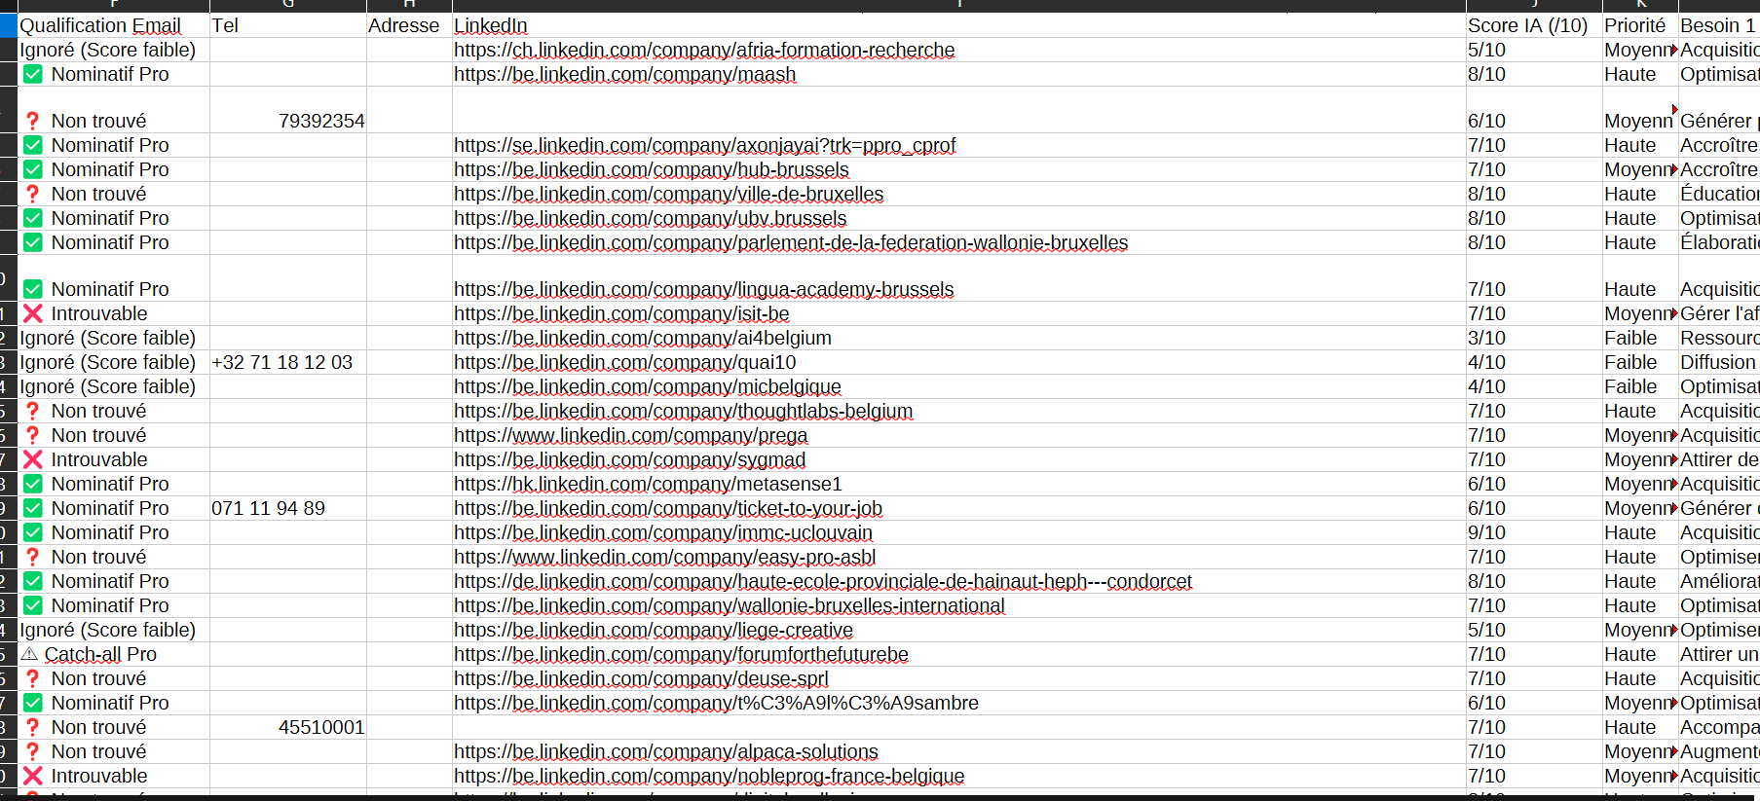
Task: Select the '9/10' score cell
Action: 1533,532
